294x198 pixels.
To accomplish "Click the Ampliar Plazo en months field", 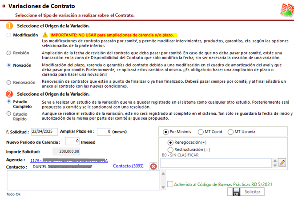I will pos(104,132).
